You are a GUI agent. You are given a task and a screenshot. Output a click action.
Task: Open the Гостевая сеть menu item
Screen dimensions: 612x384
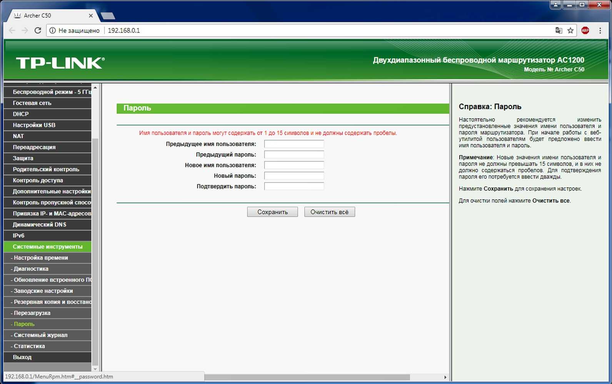point(47,103)
